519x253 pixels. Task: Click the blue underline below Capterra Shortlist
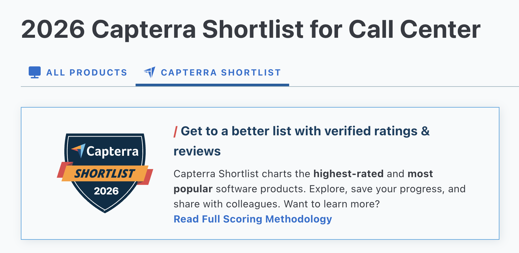[213, 84]
